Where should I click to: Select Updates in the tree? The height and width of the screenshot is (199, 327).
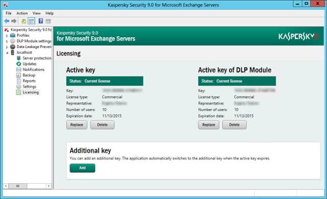pyautogui.click(x=30, y=64)
